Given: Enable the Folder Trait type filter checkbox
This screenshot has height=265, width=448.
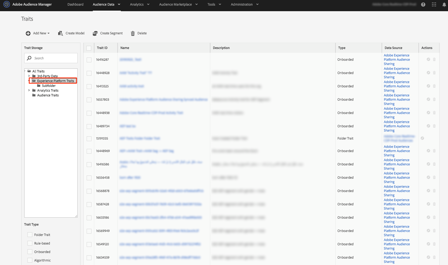Looking at the screenshot, I should click(30, 235).
